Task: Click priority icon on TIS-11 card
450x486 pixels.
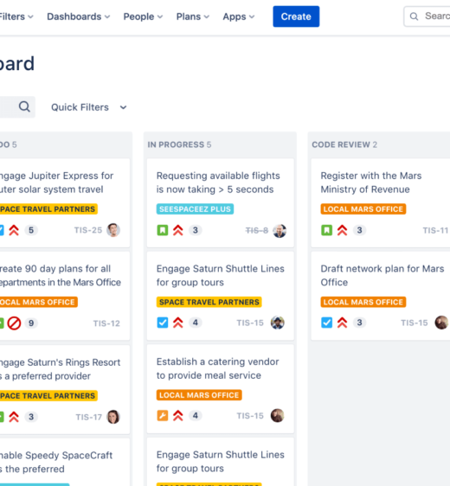Action: point(342,230)
